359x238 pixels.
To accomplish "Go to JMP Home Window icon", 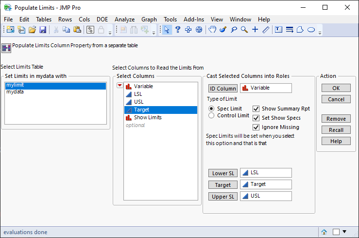I will coord(324,232).
